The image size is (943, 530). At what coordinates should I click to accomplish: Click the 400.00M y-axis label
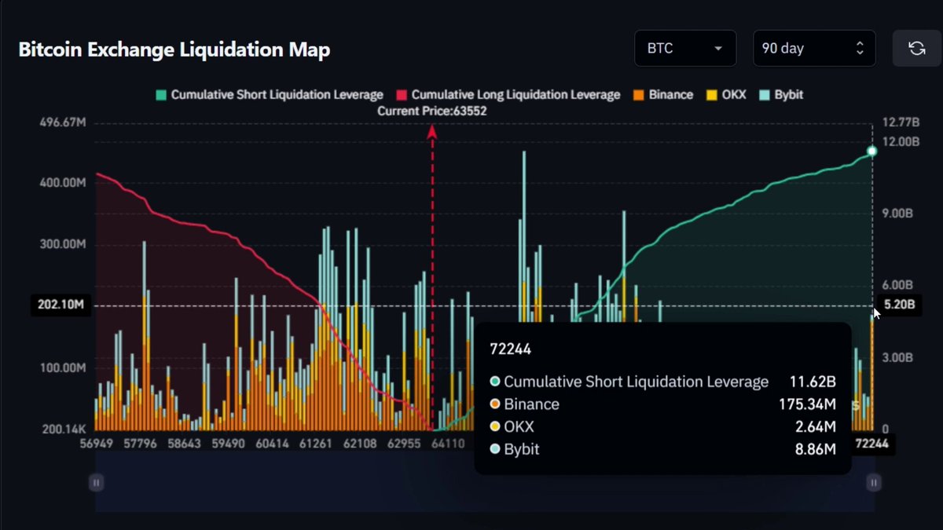[x=62, y=182]
